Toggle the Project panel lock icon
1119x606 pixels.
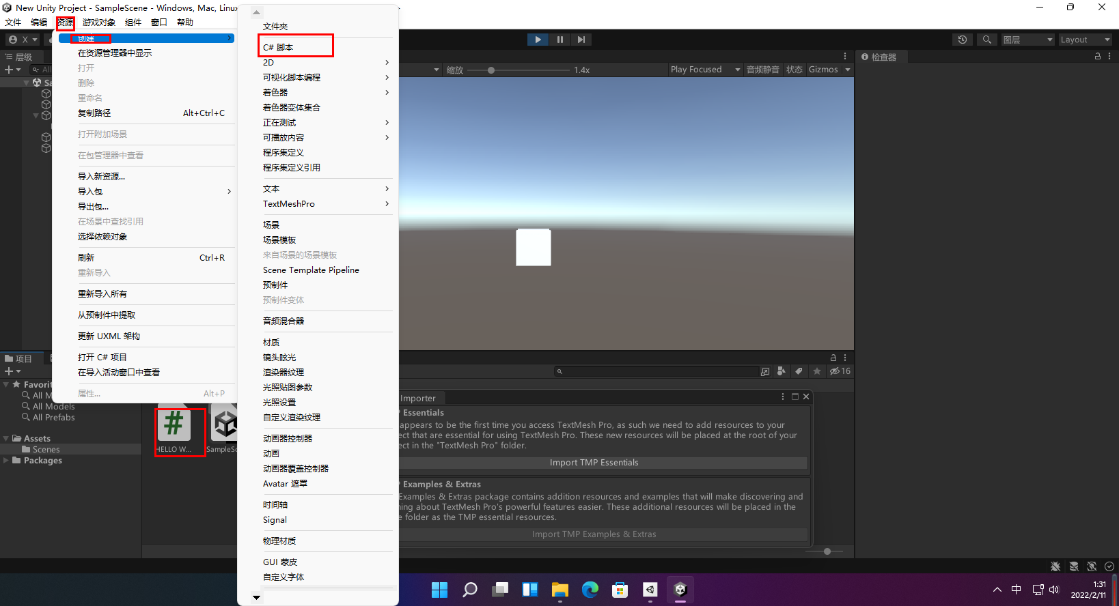pyautogui.click(x=833, y=358)
